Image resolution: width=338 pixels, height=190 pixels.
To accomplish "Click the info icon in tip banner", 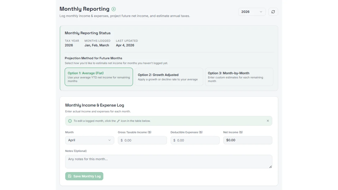I will pyautogui.click(x=70, y=121).
